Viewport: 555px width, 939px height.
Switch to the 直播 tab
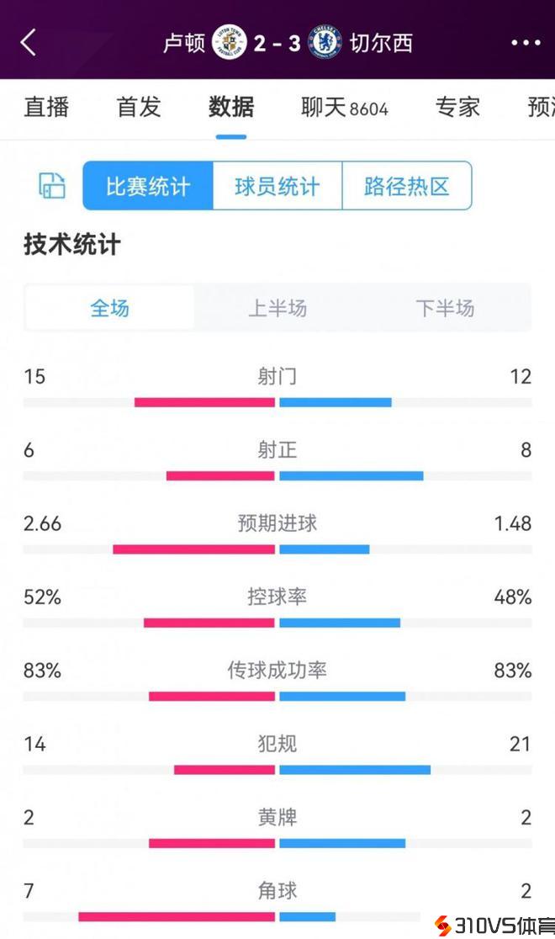(x=46, y=107)
